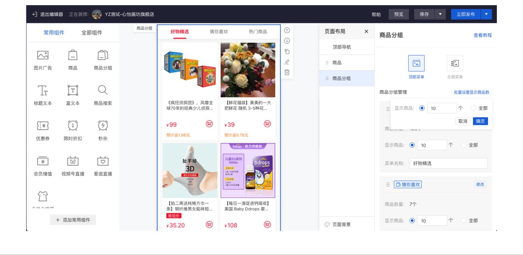Edit the component using the pencil icon
Screen dimensions: 523x255
[x=287, y=62]
